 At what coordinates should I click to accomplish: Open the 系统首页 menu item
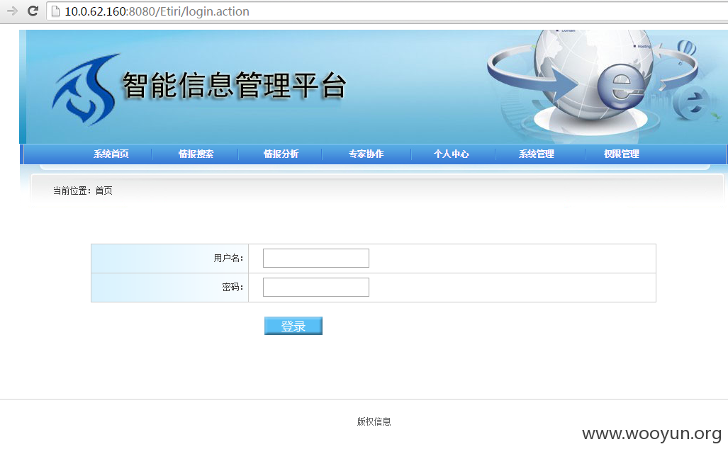pos(111,154)
